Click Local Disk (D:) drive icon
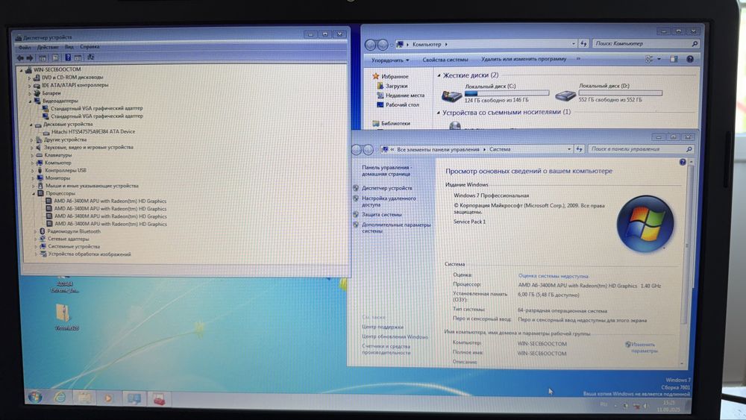Image resolution: width=746 pixels, height=420 pixels. coord(565,95)
